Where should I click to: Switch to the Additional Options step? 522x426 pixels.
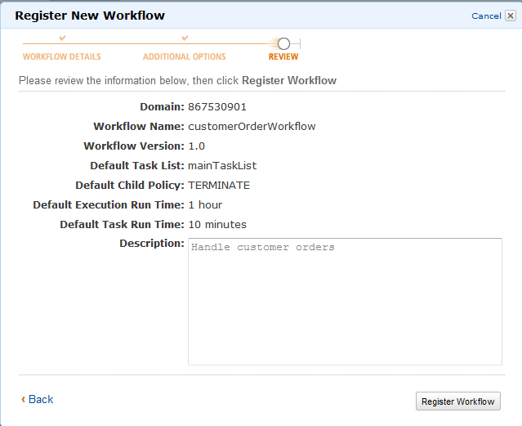click(x=185, y=57)
